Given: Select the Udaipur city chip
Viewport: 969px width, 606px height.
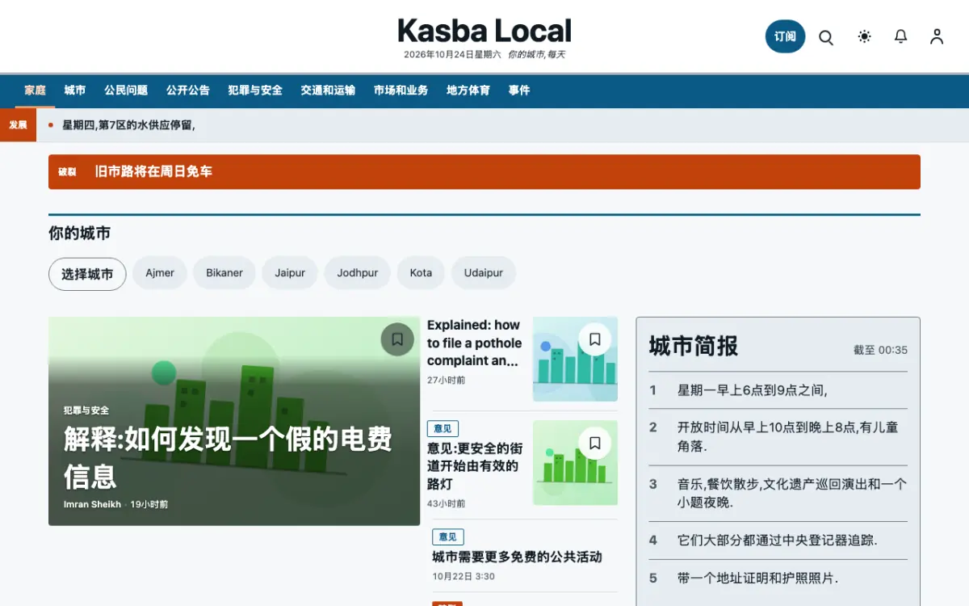Looking at the screenshot, I should pos(484,273).
